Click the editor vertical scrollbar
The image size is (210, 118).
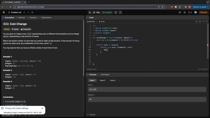coord(208,42)
